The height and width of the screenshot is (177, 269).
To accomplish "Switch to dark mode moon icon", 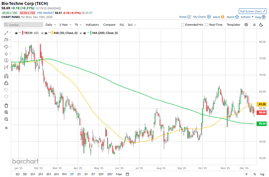I will 261,25.
